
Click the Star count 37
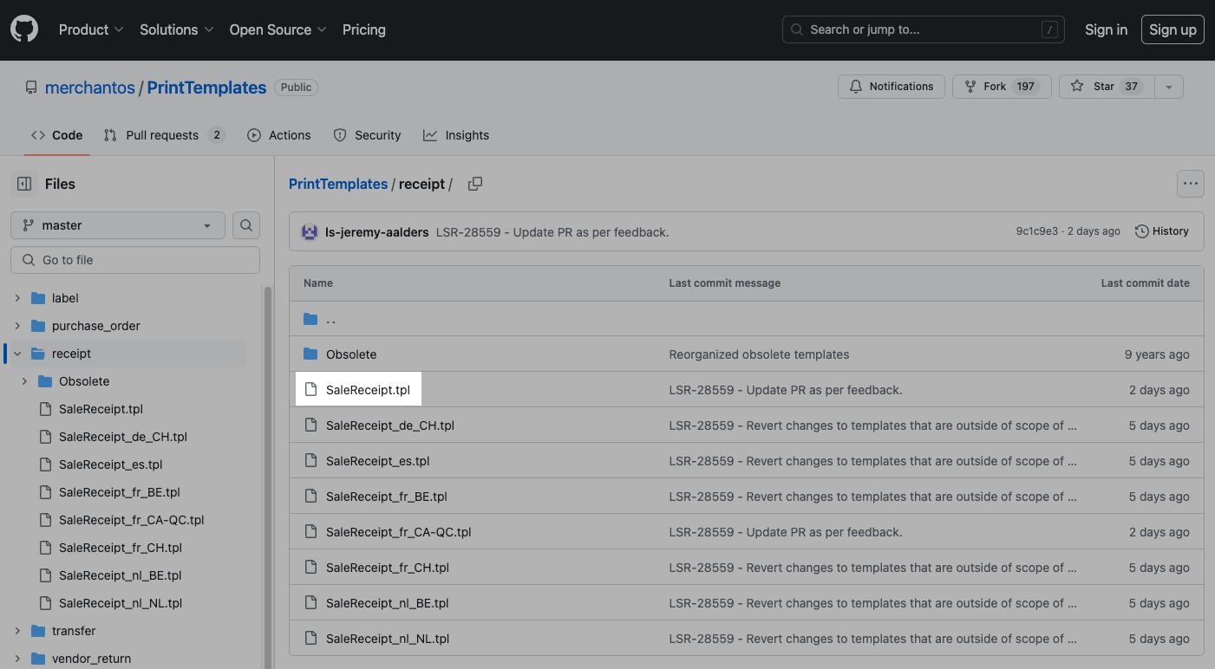tap(1131, 87)
